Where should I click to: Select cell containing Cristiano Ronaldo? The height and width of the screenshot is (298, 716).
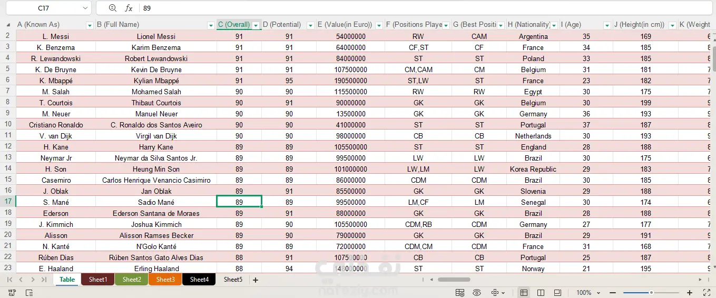[56, 125]
